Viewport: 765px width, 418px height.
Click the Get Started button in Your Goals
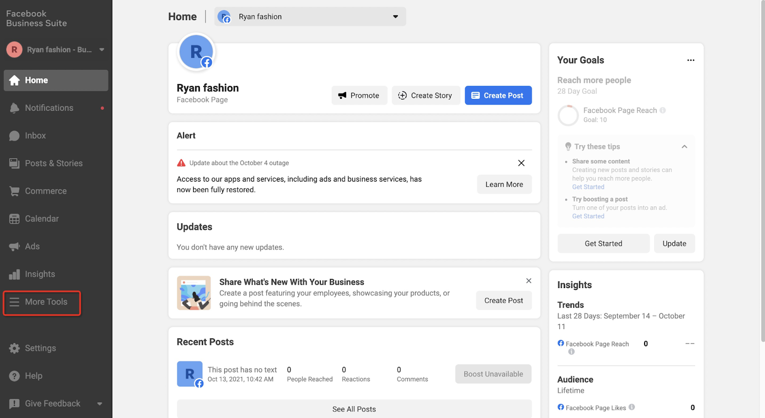pos(603,244)
